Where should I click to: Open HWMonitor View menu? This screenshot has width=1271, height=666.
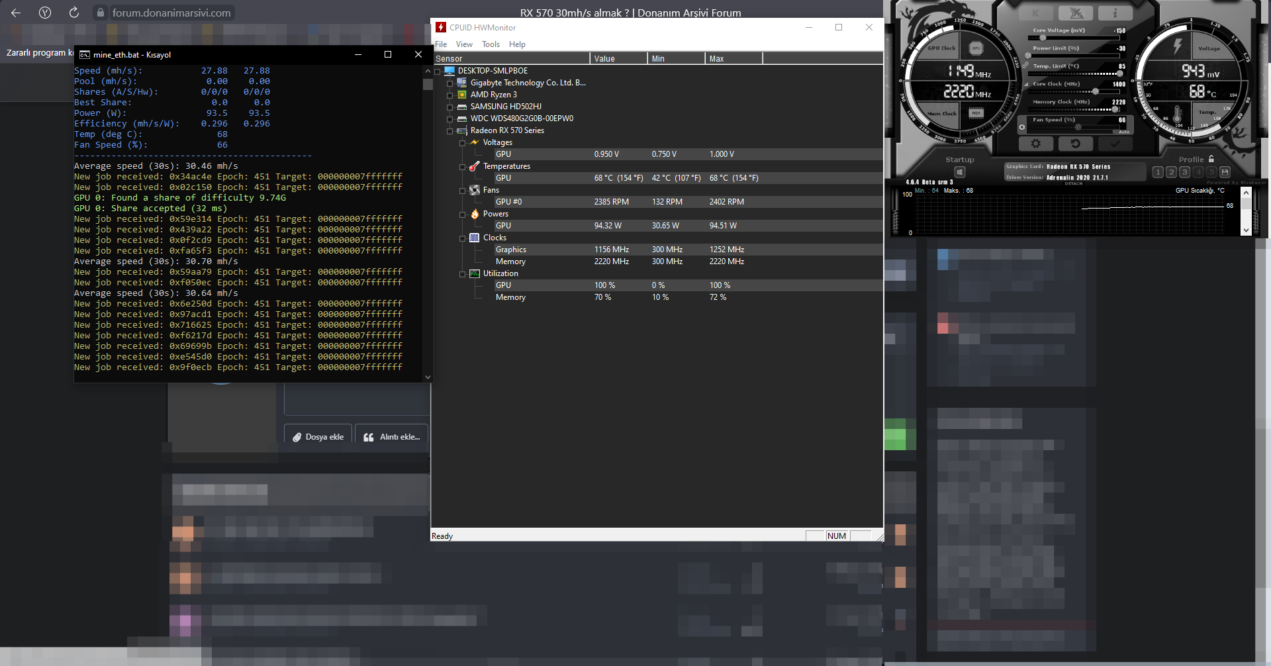point(464,44)
